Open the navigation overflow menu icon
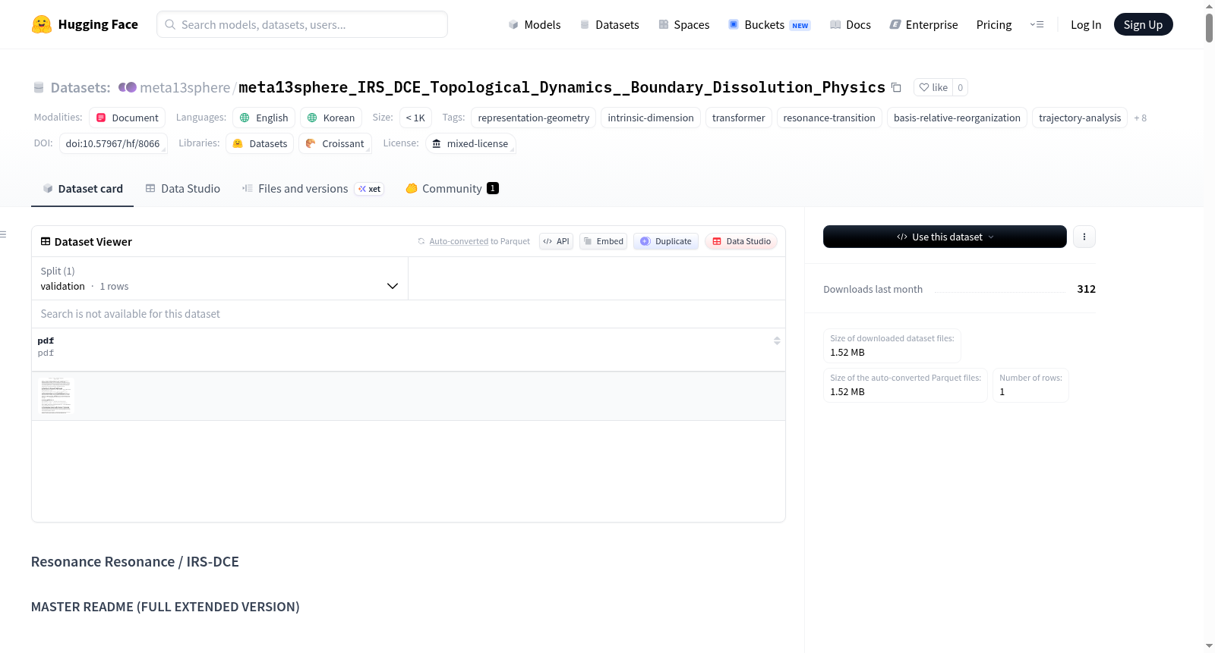1215x653 pixels. [1037, 24]
